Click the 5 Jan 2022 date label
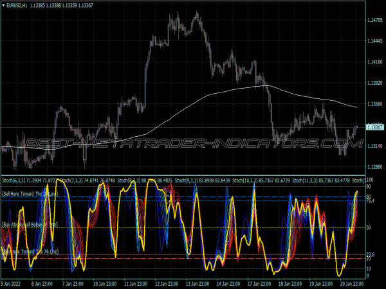Screen dimensions: 386x289 10,284
